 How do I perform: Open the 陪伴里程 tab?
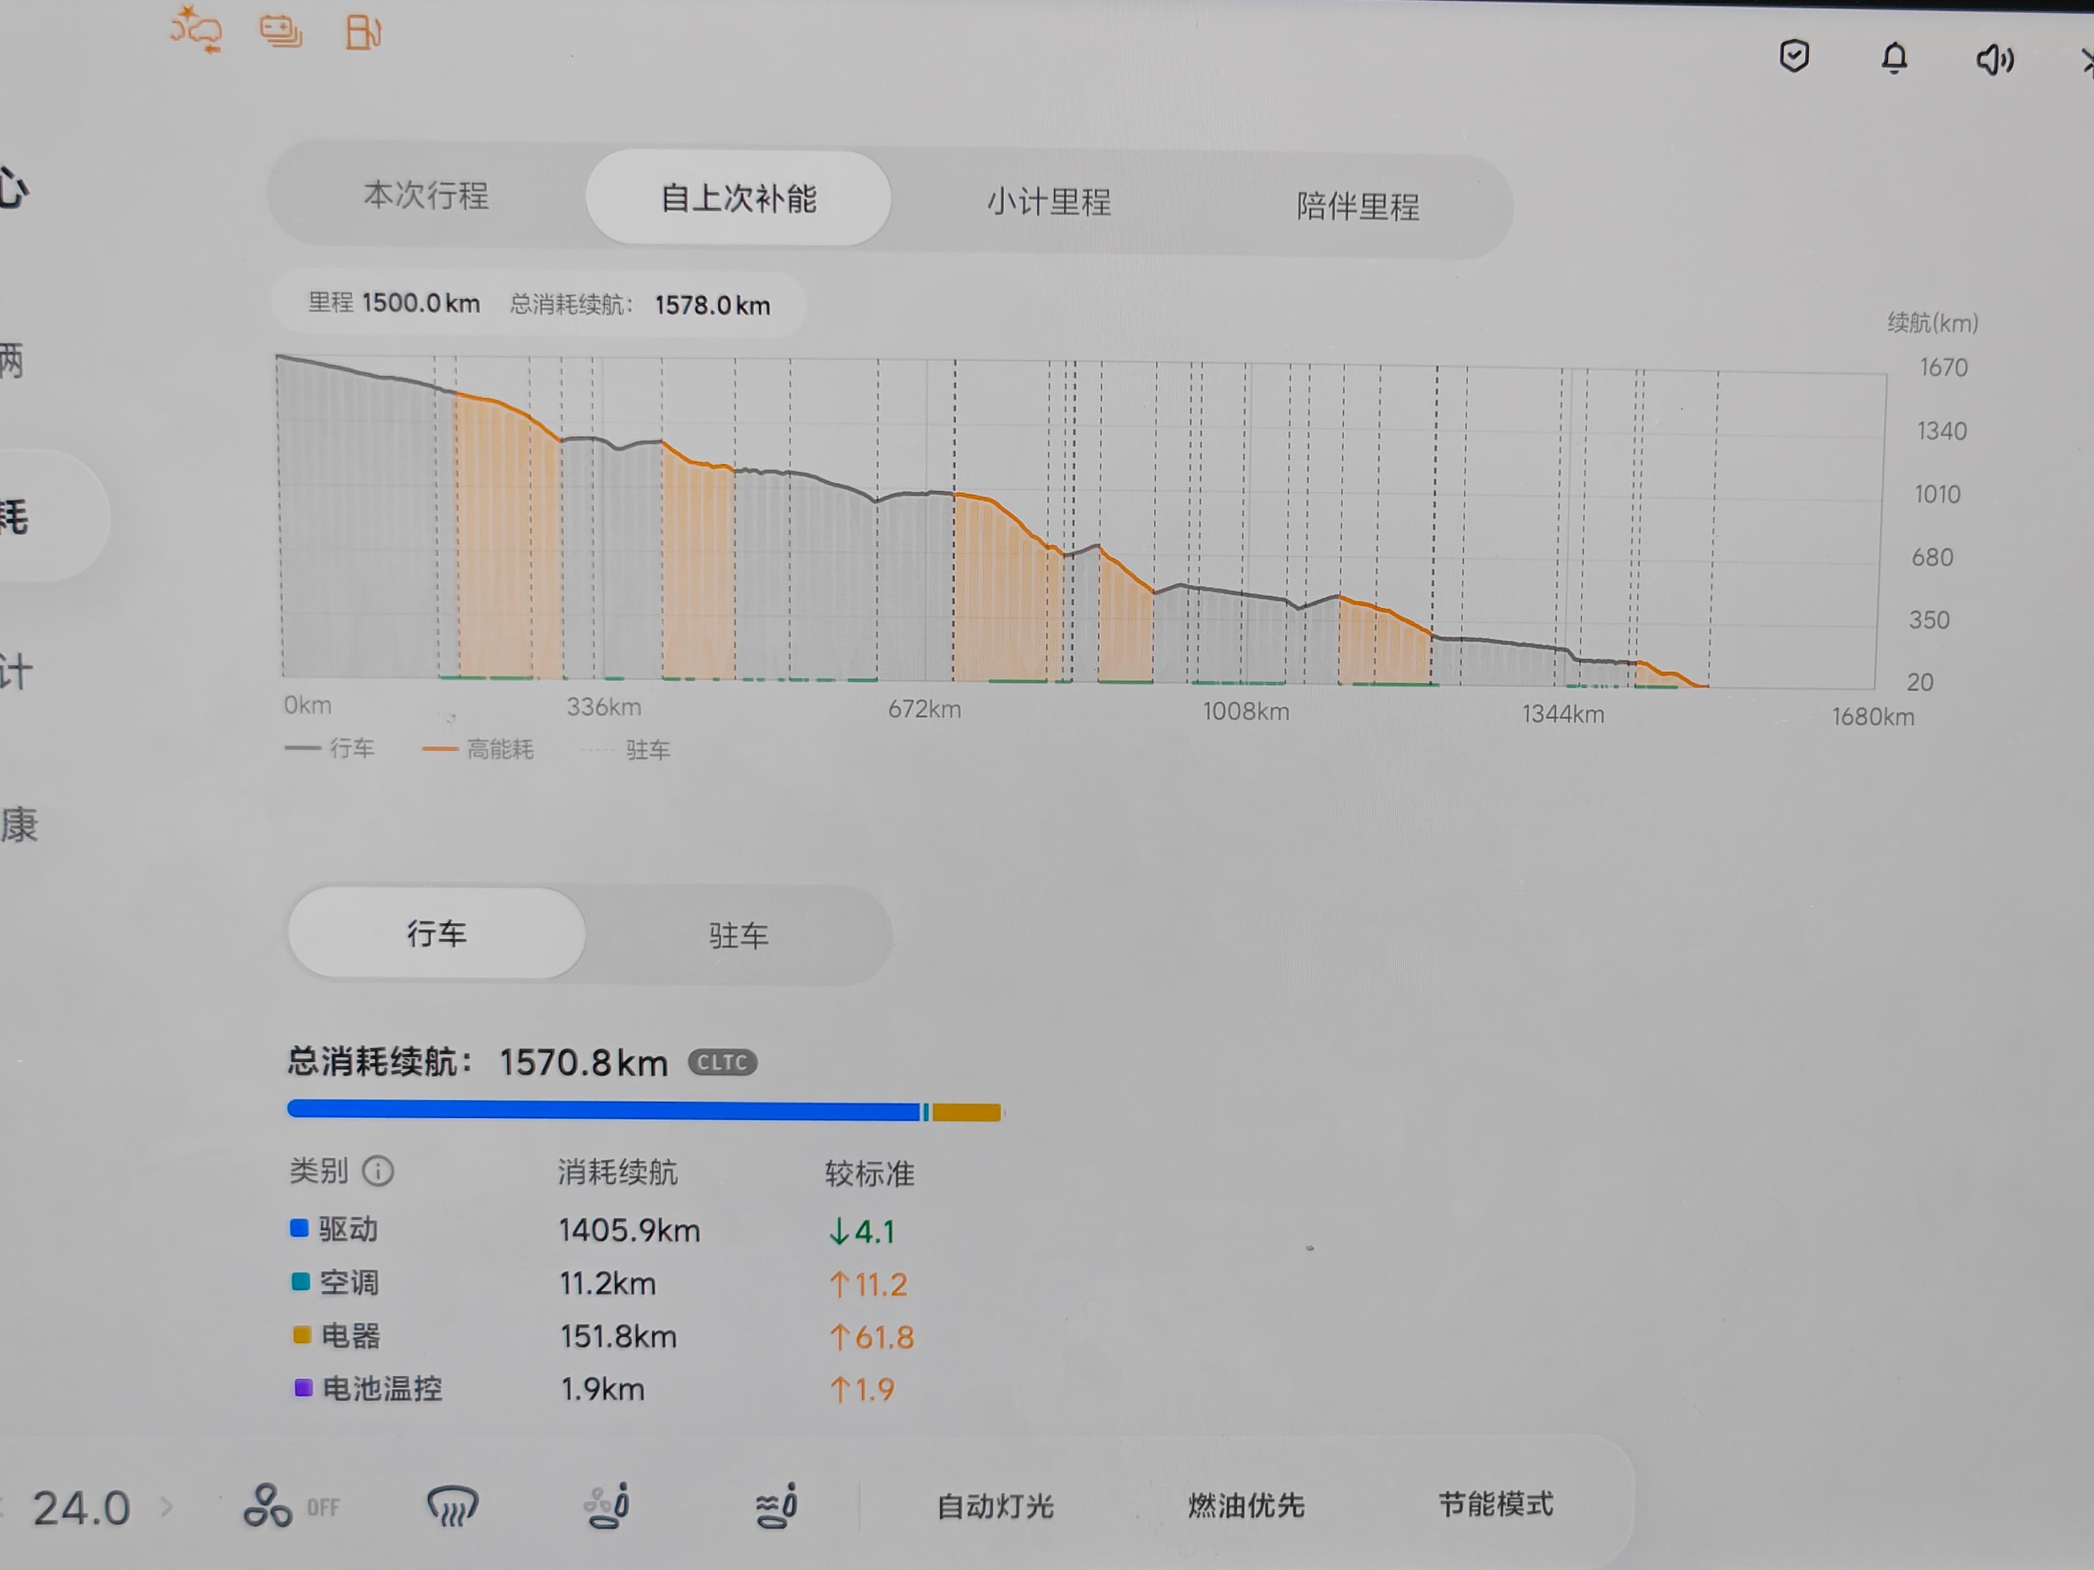[x=1357, y=205]
